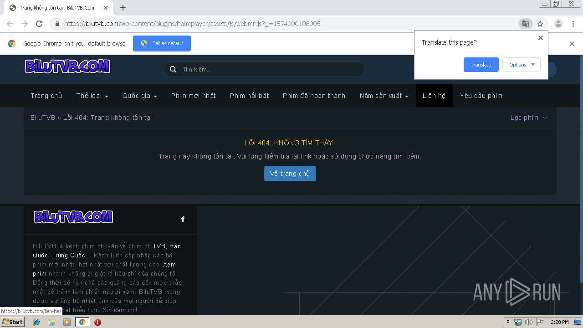Image resolution: width=583 pixels, height=328 pixels.
Task: Dismiss the default browser notification bar
Action: click(572, 44)
